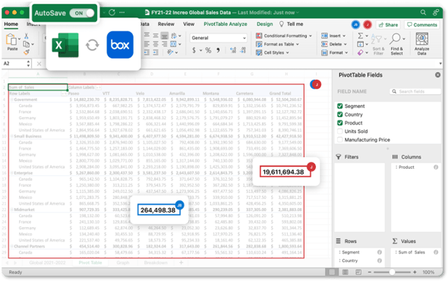Click the Fill down icon
Viewport: 448px width, 281px height.
(360, 44)
